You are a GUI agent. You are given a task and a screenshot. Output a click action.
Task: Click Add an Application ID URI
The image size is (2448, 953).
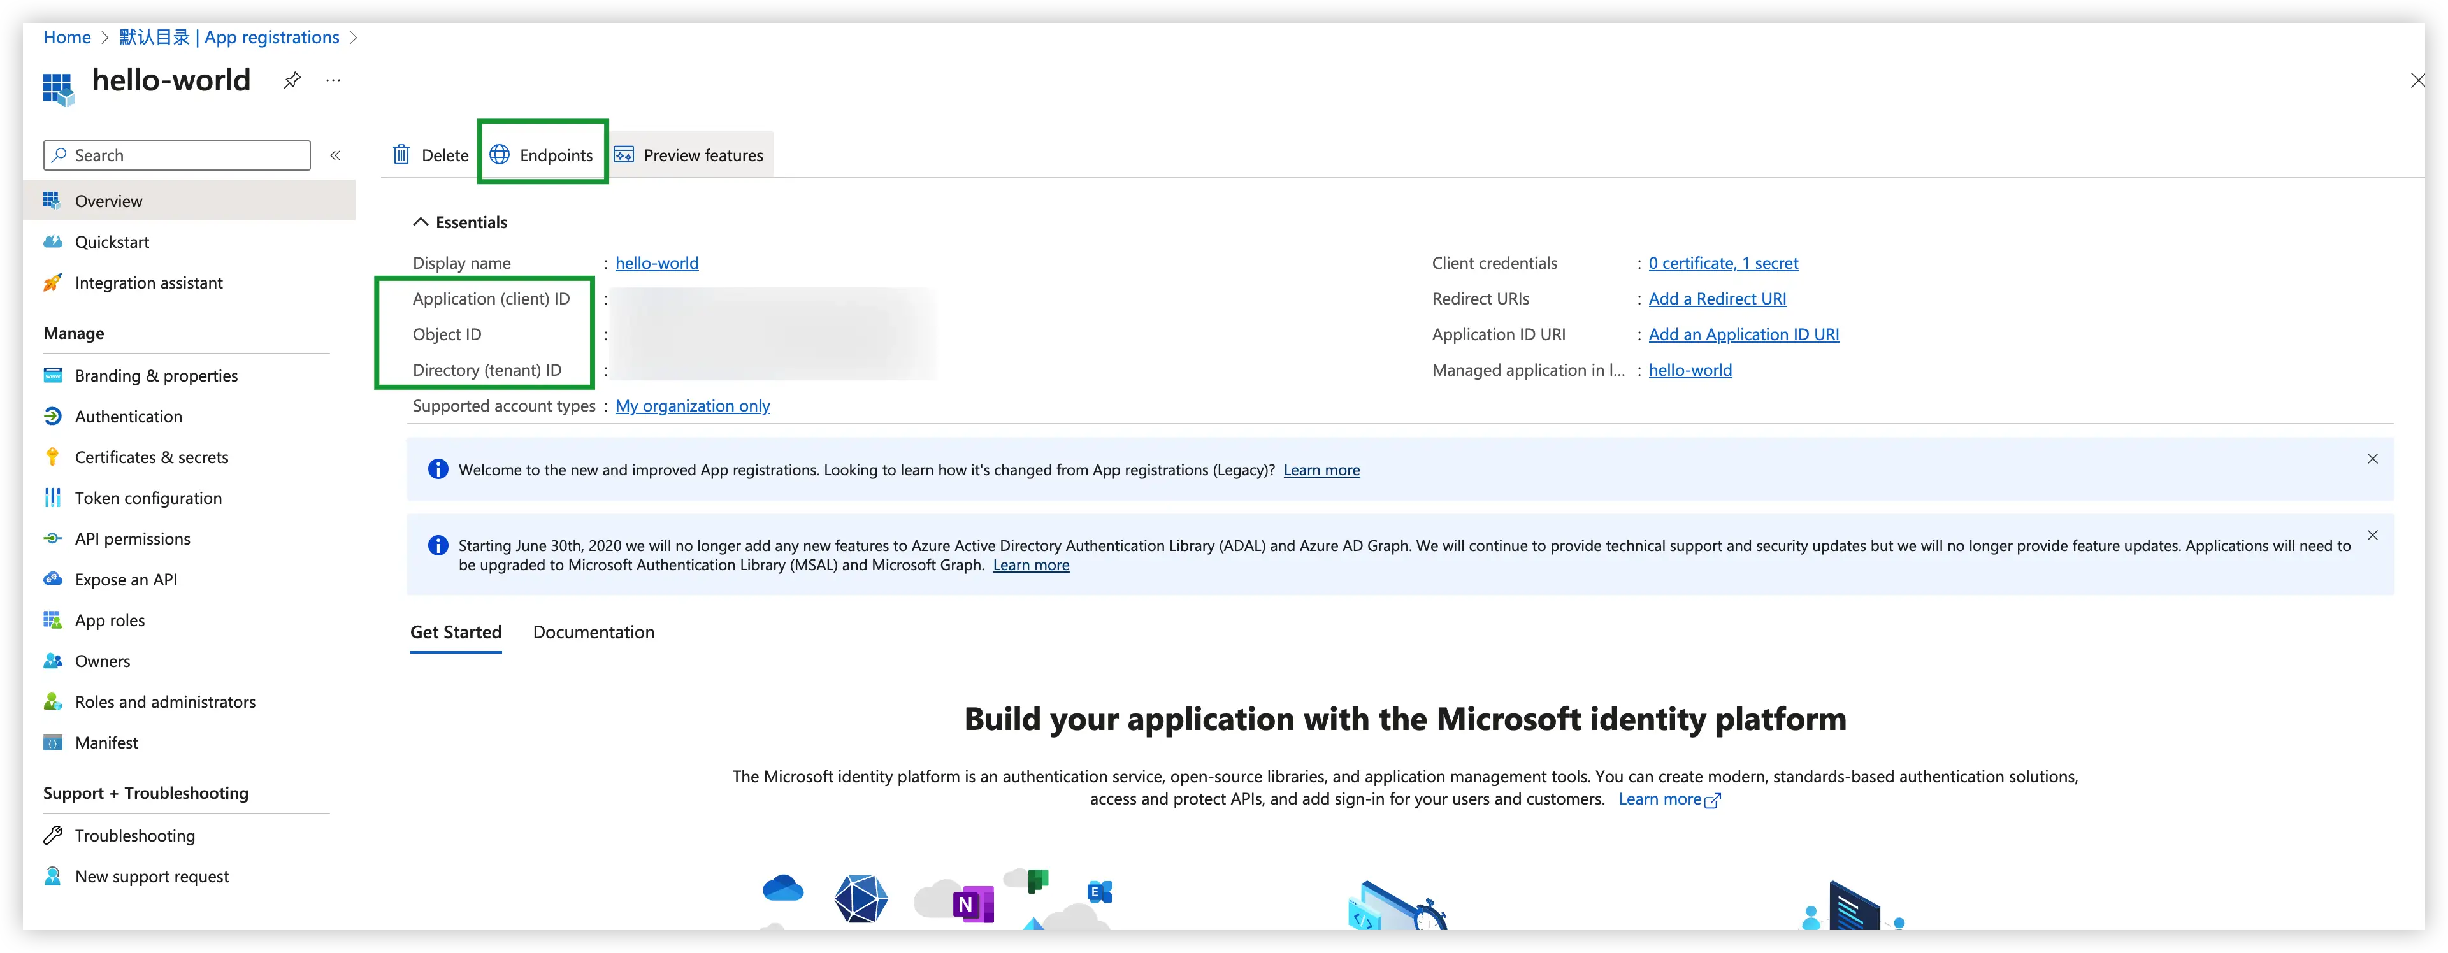click(1744, 334)
